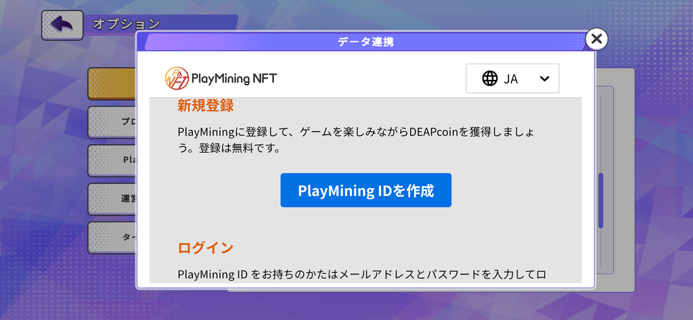
Task: Click the login instruction text at bottom
Action: tap(362, 275)
